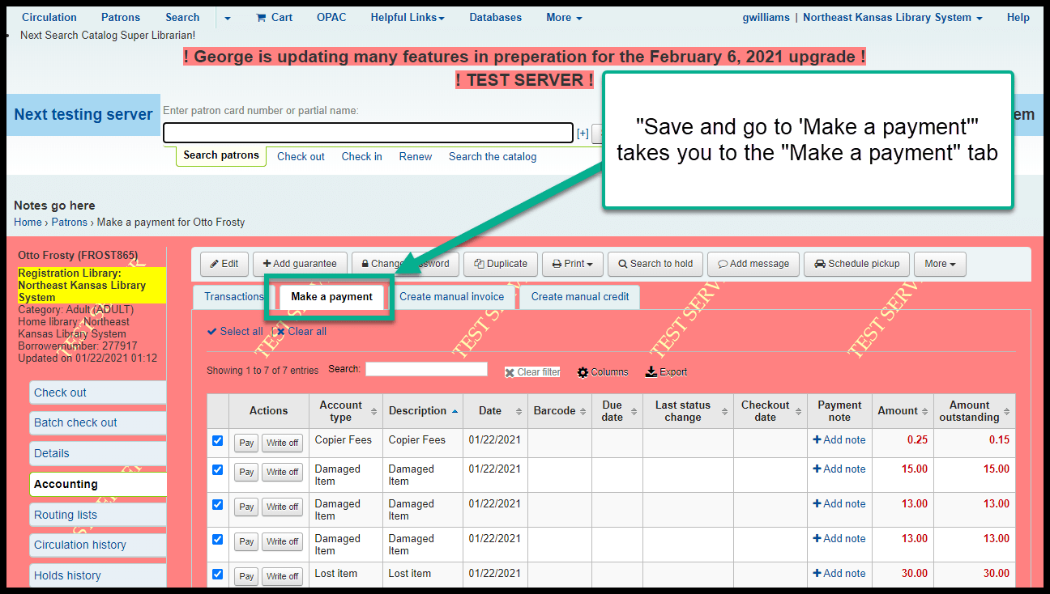Expand the dropdown arrow next to Search
The height and width of the screenshot is (594, 1050).
(228, 18)
